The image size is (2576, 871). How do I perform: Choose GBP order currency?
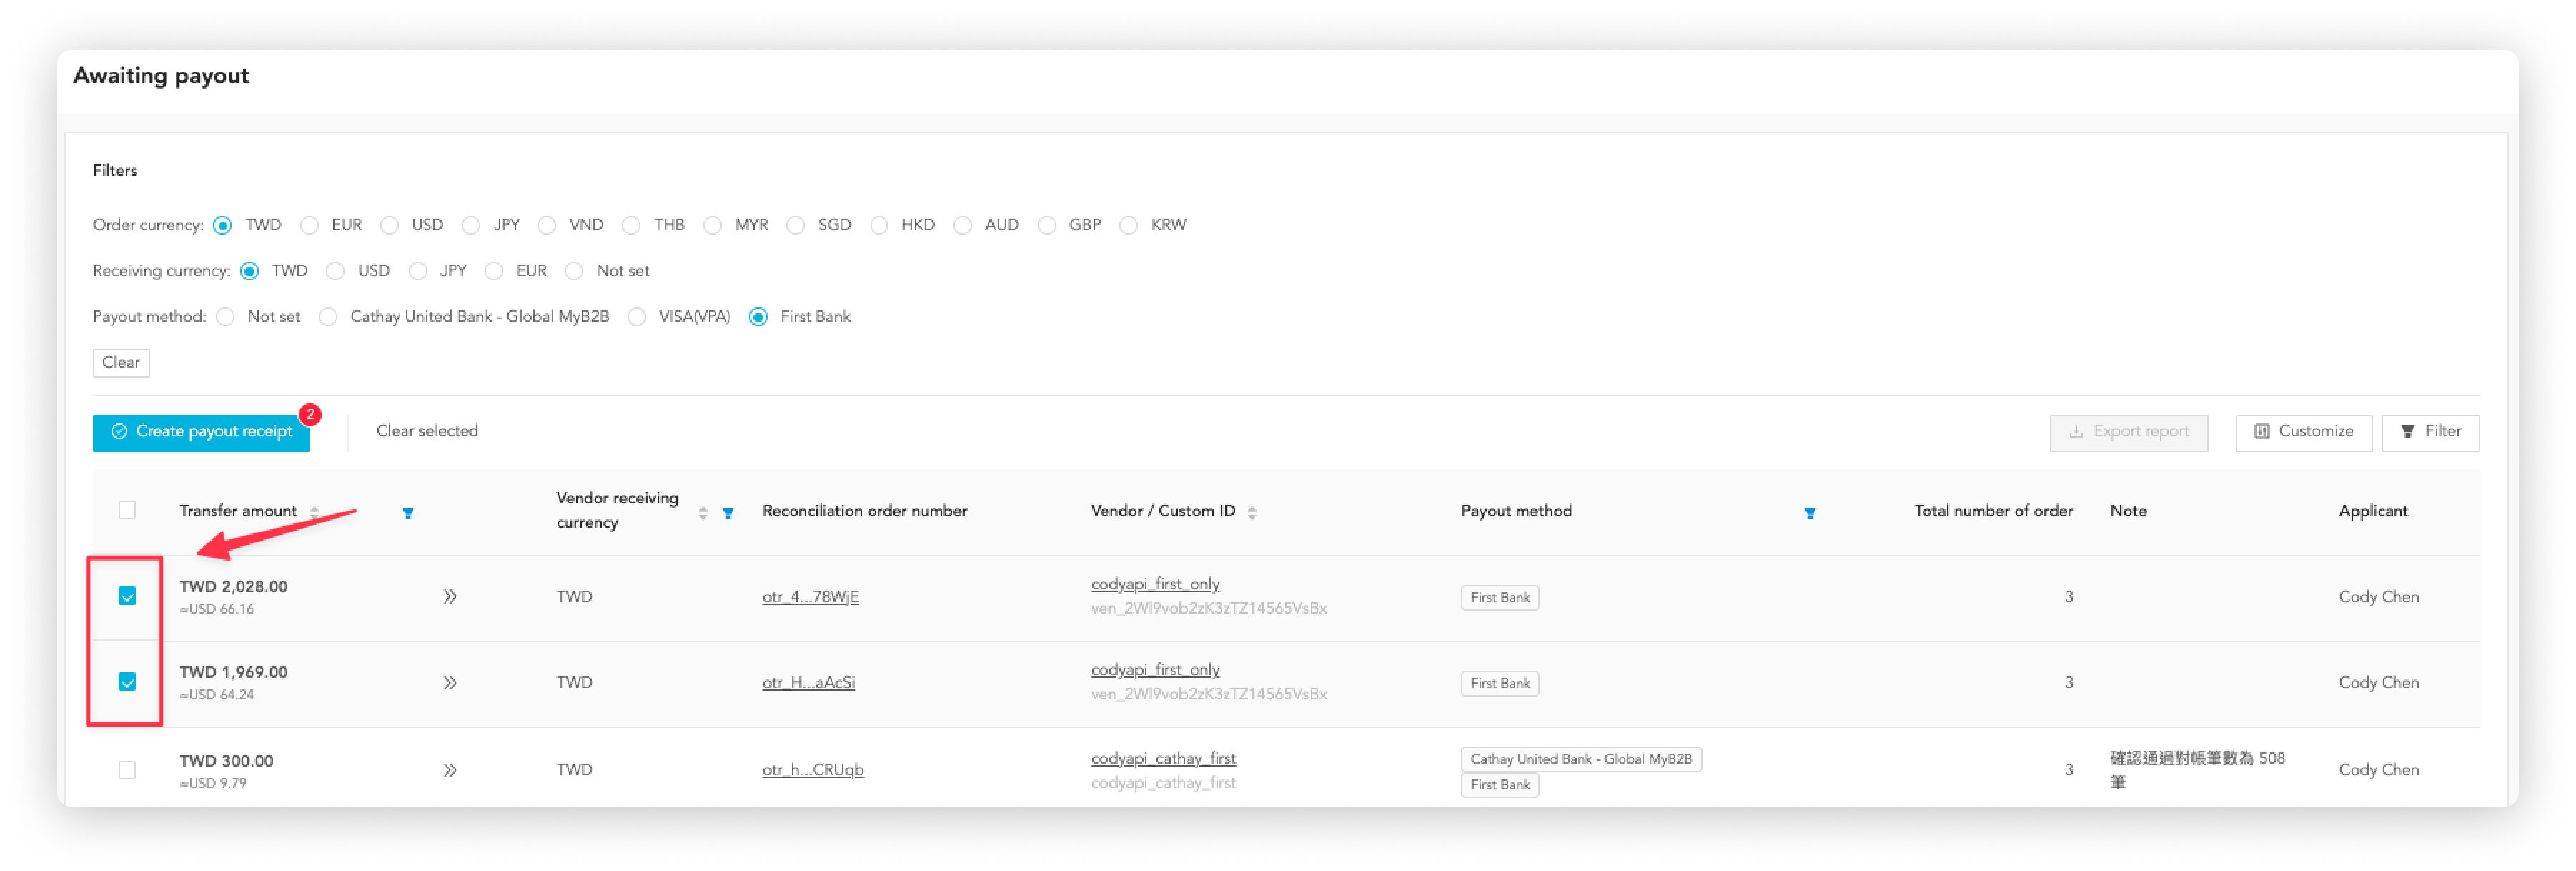pos(1047,226)
